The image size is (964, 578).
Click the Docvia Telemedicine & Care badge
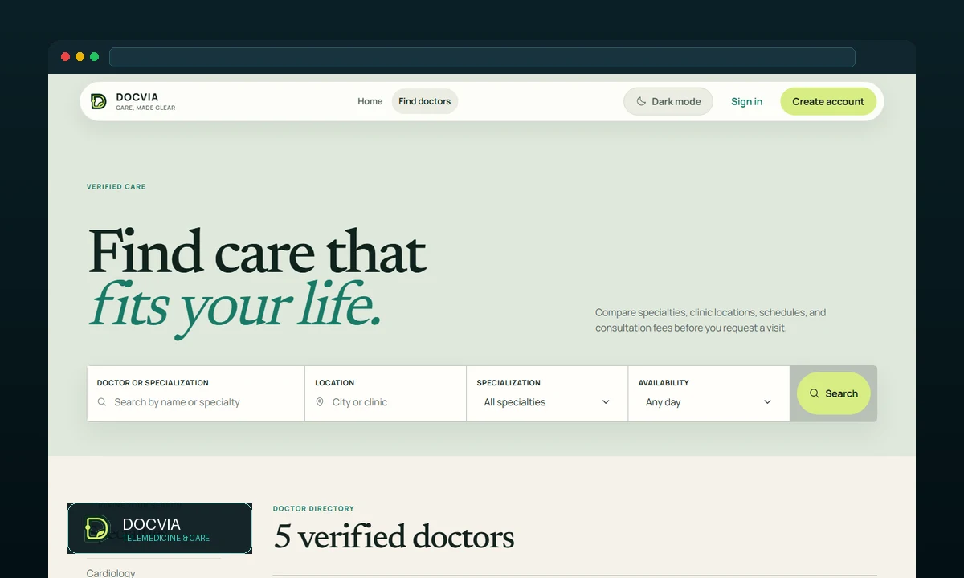[160, 528]
